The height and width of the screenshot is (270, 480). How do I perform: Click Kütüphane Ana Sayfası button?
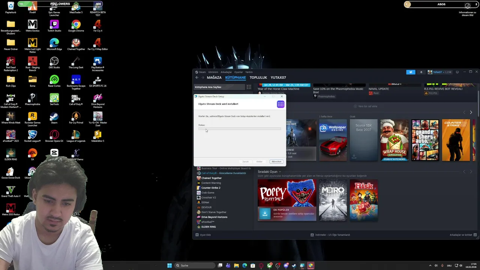219,87
